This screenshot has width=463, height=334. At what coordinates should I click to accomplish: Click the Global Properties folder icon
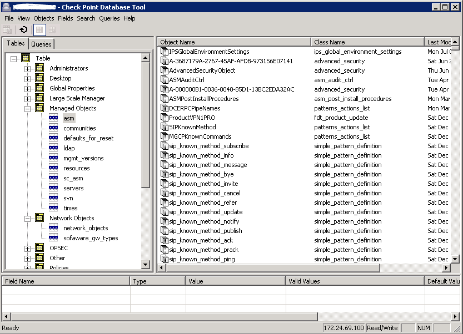39,88
